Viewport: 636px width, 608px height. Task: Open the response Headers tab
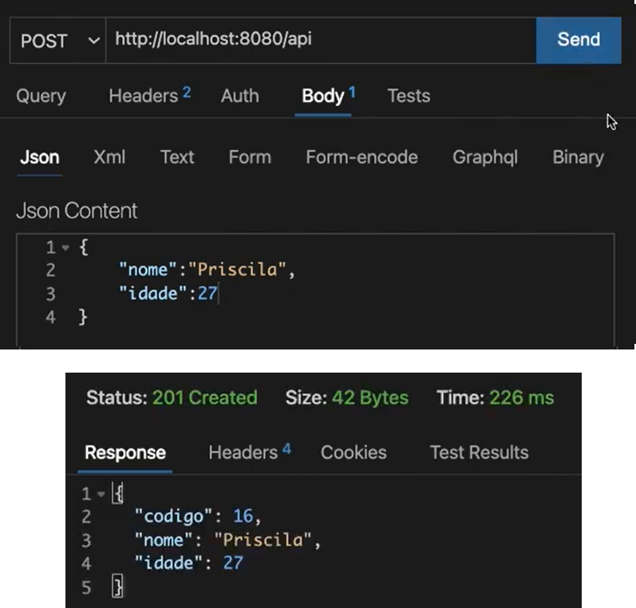tap(248, 452)
